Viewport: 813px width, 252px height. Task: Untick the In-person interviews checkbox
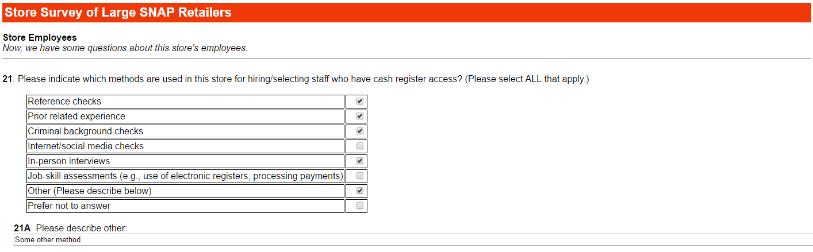click(360, 161)
